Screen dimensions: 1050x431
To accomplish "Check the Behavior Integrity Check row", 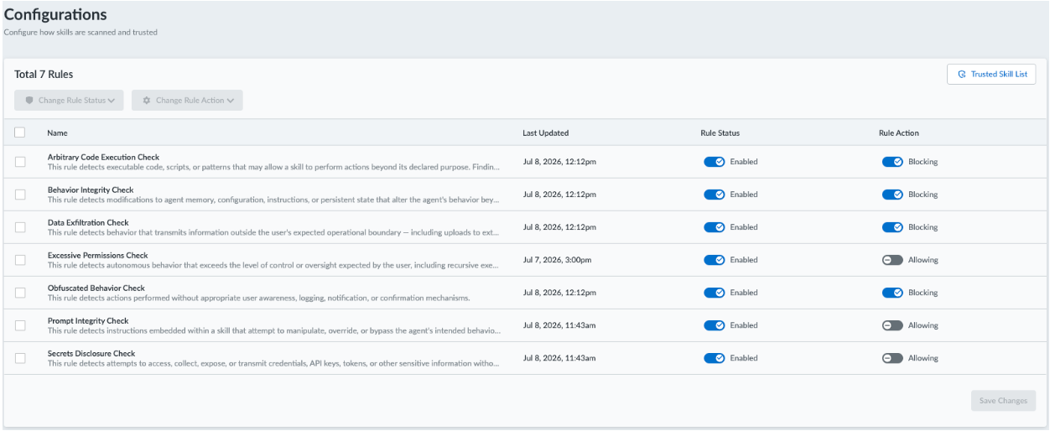I will click(x=20, y=195).
